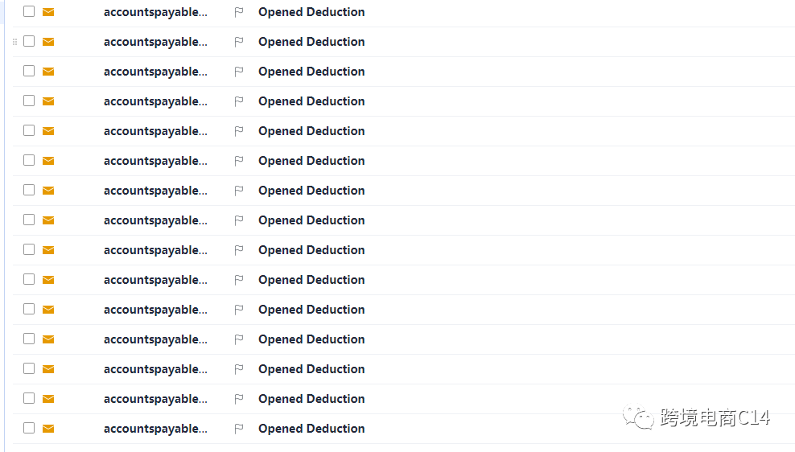Select the last email's checkbox
The image size is (795, 452).
click(29, 429)
